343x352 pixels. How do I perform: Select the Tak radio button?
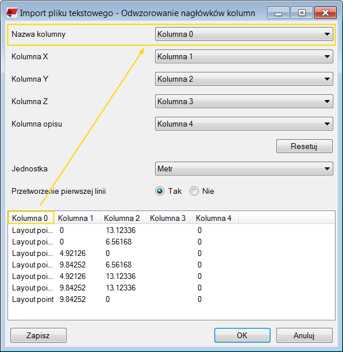click(160, 192)
